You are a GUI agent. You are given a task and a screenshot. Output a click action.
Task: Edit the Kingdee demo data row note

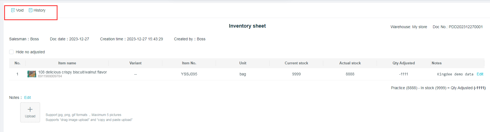[x=480, y=74]
